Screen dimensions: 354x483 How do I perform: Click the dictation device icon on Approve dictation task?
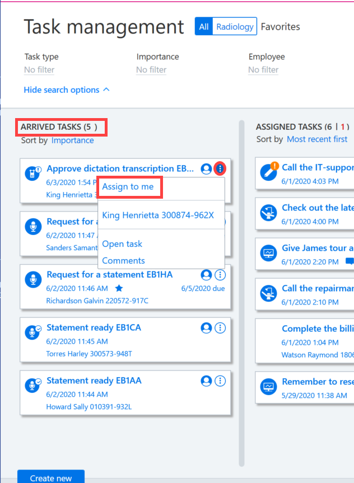(x=32, y=173)
